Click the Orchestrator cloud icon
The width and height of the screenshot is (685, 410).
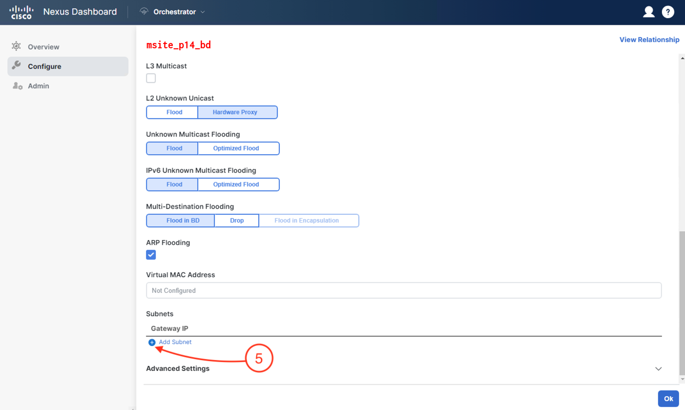click(x=144, y=12)
